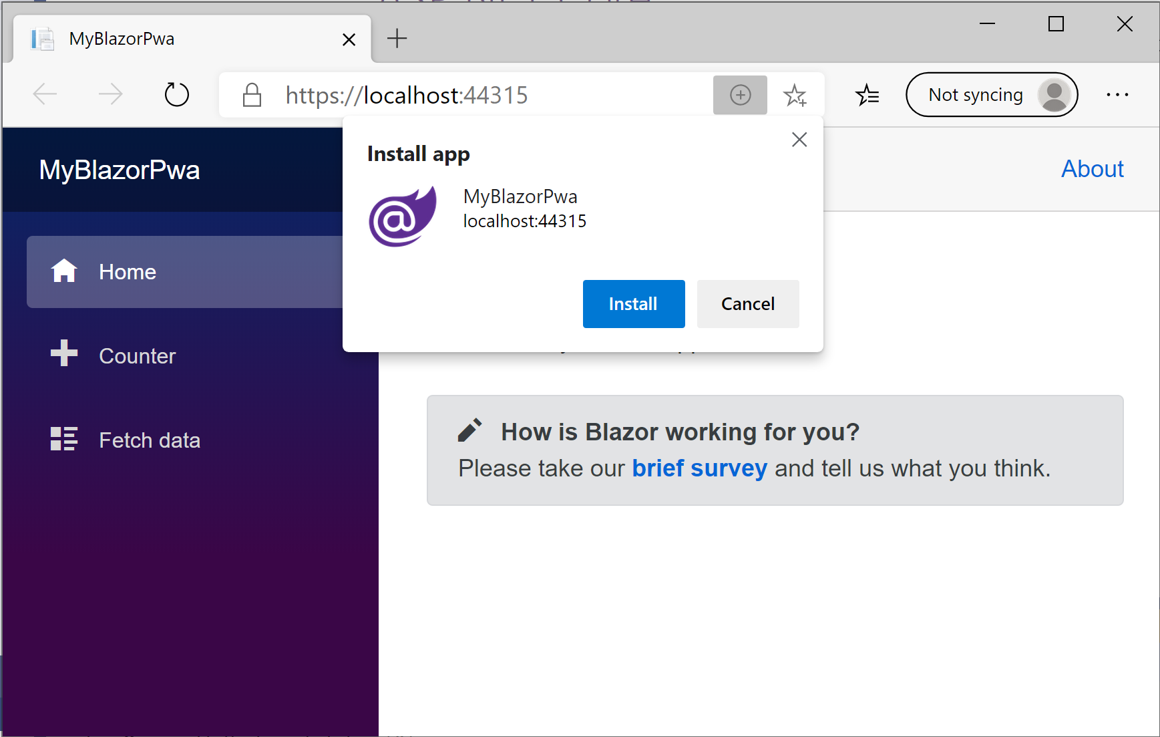Install the MyBlazorPwa app
This screenshot has height=737, width=1160.
click(633, 303)
